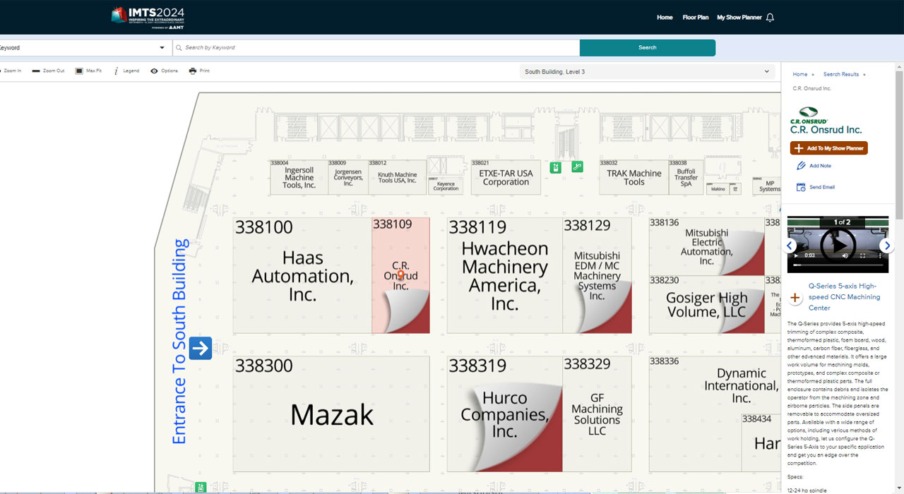The image size is (904, 494).
Task: Click the green escalator icon
Action: 577,167
